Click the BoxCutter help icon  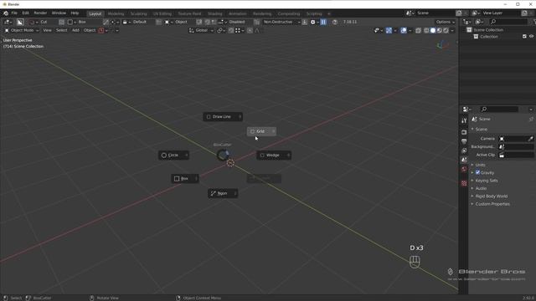pyautogui.click(x=335, y=23)
